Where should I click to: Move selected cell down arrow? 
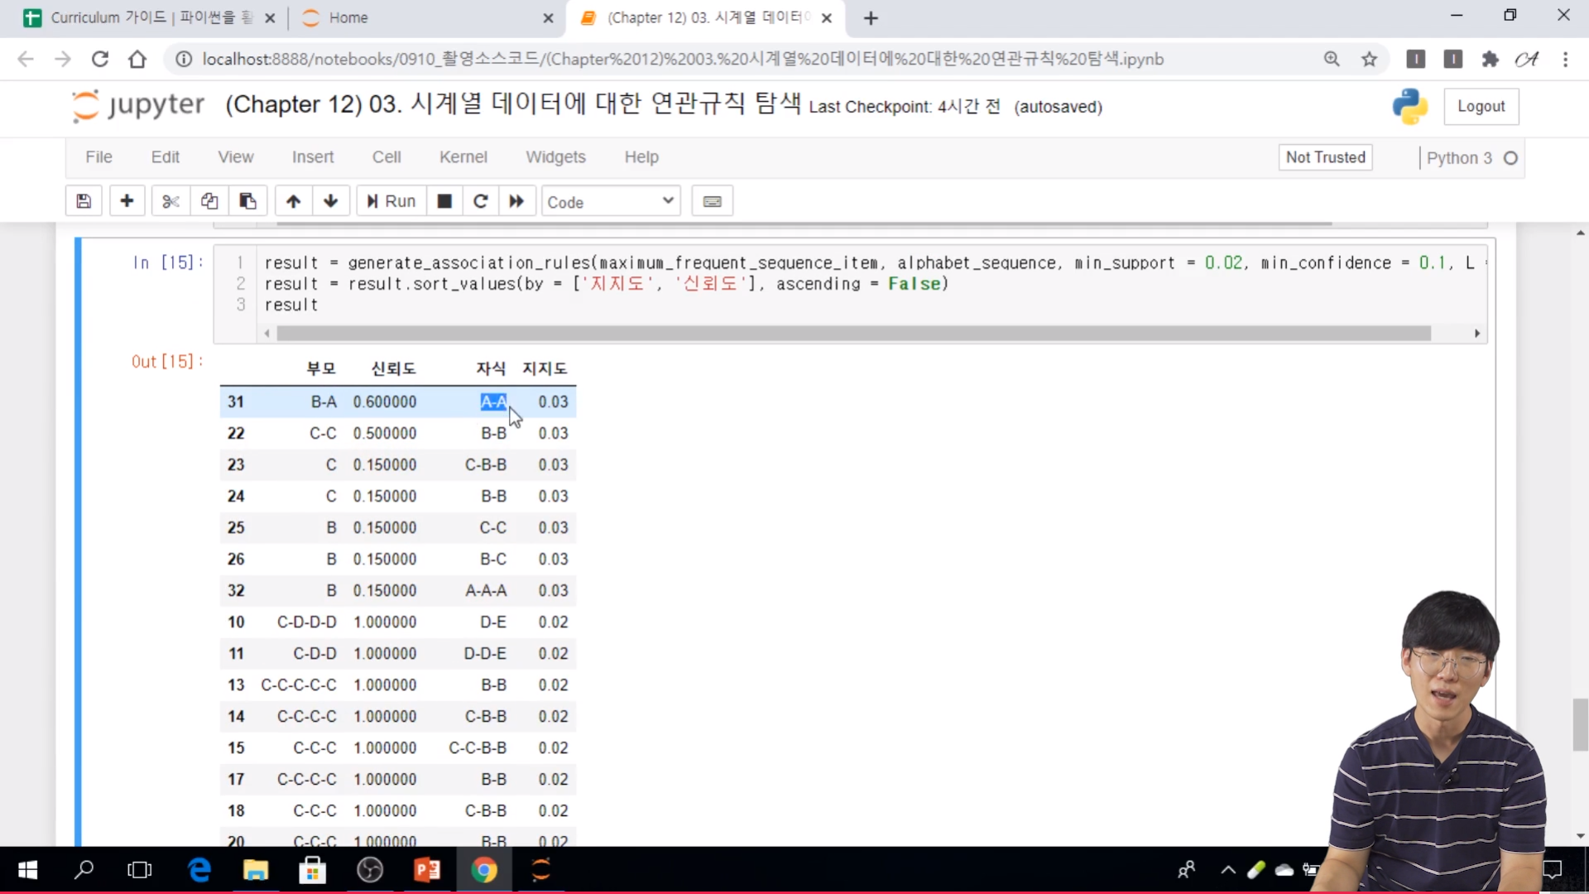(x=330, y=201)
